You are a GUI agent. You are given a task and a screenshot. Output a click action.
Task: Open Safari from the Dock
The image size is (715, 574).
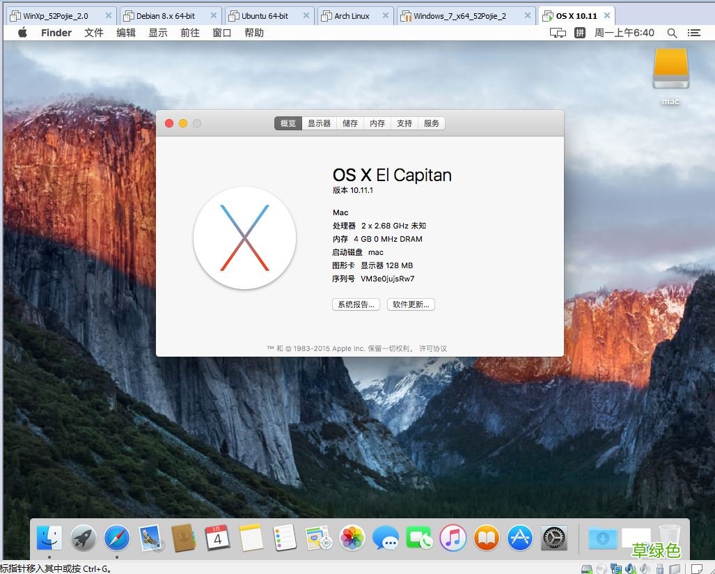(x=116, y=538)
